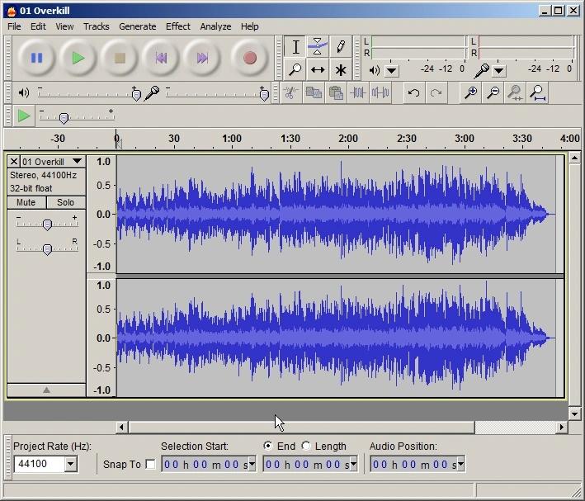Open the Effect menu
The image size is (585, 501).
(177, 26)
